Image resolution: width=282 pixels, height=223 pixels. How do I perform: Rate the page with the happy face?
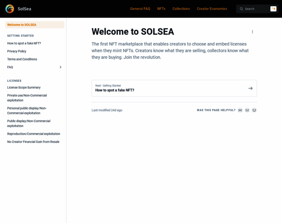pyautogui.click(x=254, y=110)
